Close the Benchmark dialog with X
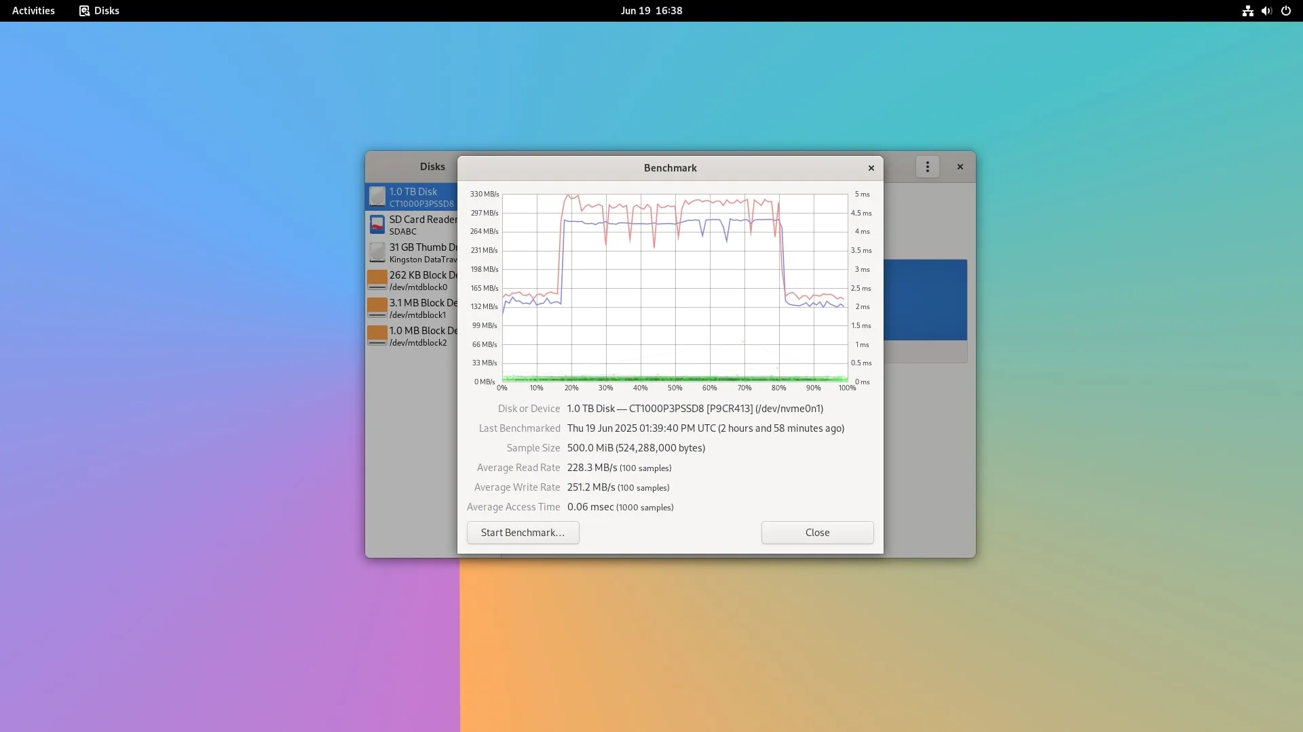 871,168
